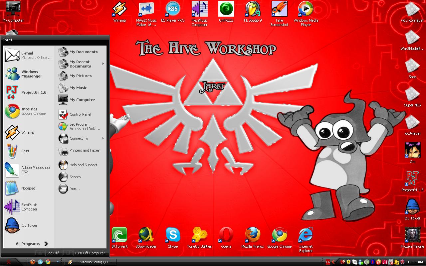Select the Super NES desktop folder
This screenshot has height=266, width=426.
coord(412,97)
